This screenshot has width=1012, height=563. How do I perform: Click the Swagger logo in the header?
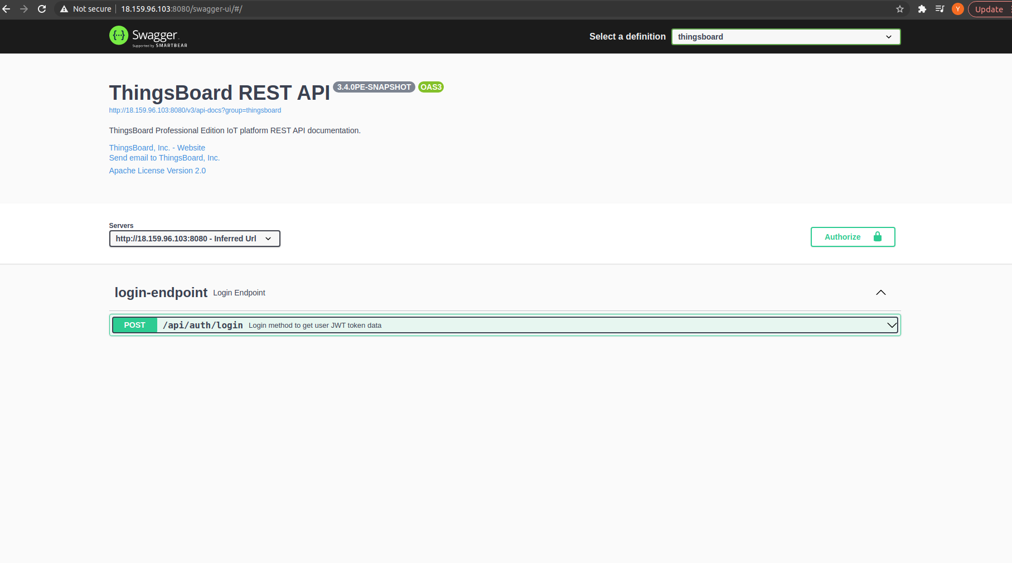click(147, 36)
